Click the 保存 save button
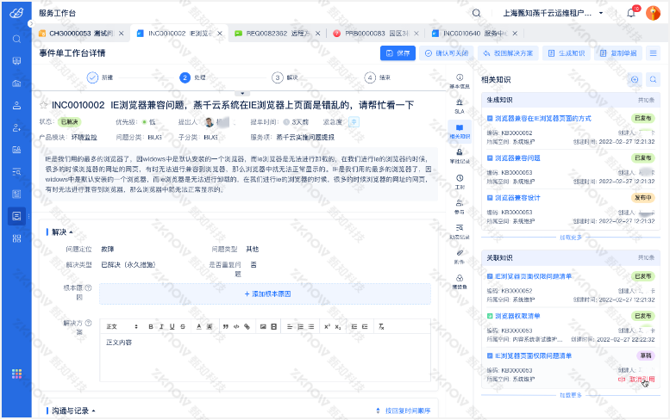Viewport: 670px width, 420px height. coord(398,53)
